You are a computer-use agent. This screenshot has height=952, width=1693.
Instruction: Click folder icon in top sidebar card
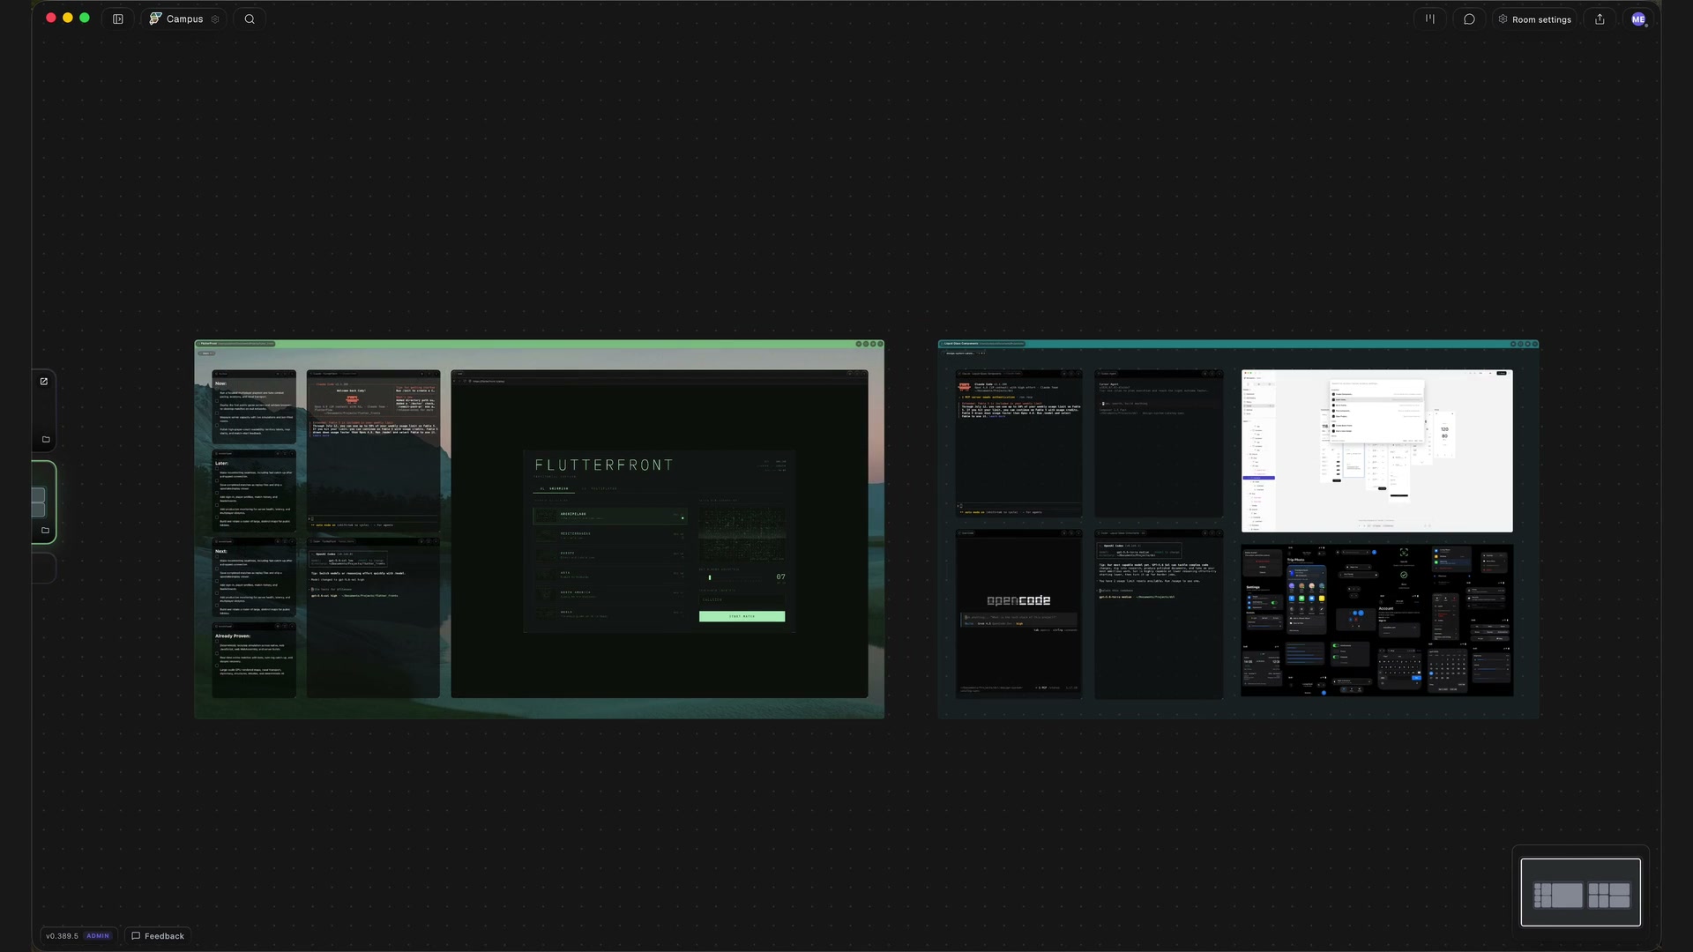[46, 439]
